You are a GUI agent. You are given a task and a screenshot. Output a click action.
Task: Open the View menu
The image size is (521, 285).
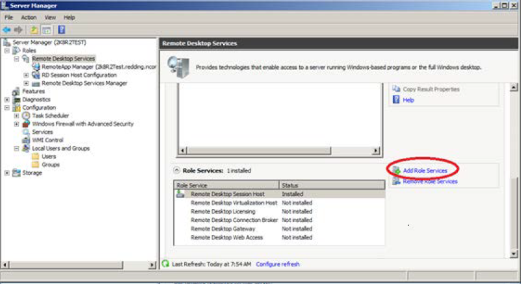50,18
